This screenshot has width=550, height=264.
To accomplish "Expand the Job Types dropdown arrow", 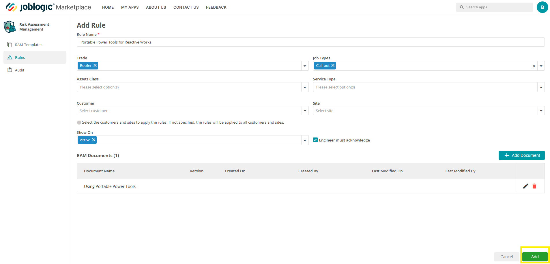I will (541, 66).
